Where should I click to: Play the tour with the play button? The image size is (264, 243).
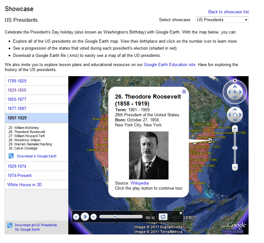click(x=85, y=216)
